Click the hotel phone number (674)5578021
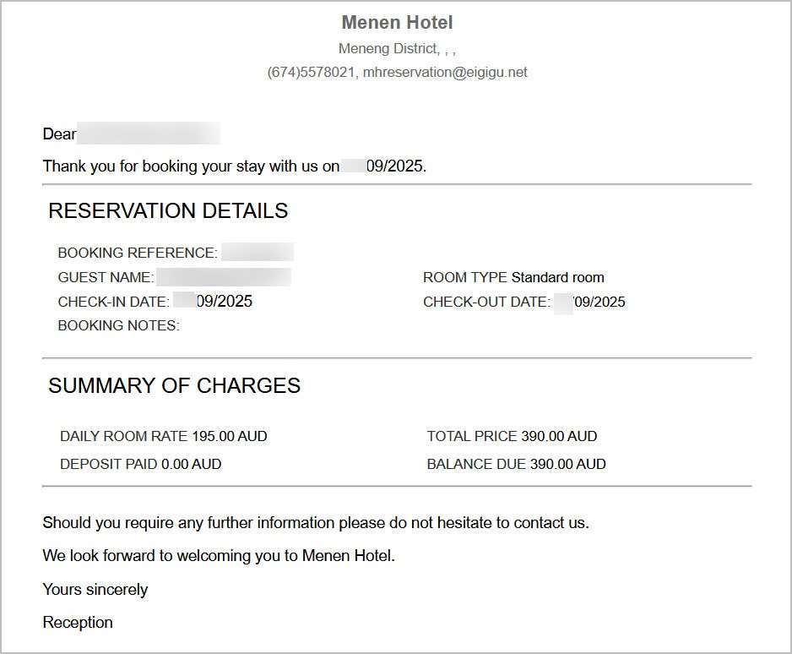792x654 pixels. pyautogui.click(x=311, y=73)
